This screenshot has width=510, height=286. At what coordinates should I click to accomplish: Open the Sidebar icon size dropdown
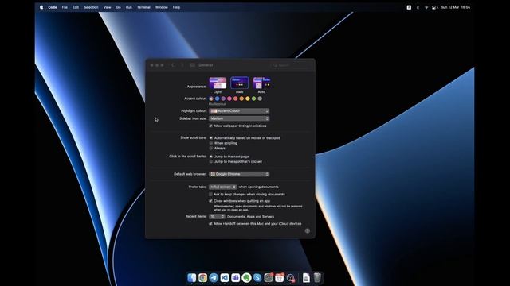[x=239, y=118]
